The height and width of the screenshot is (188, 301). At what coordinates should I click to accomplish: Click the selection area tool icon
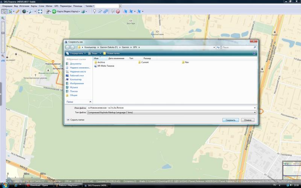10,12
